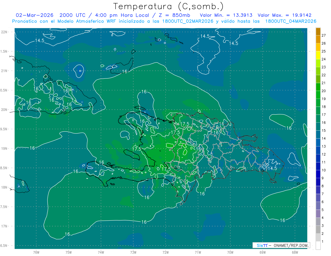Click the color scale label '22'
The width and height of the screenshot is (331, 256).
(324, 75)
